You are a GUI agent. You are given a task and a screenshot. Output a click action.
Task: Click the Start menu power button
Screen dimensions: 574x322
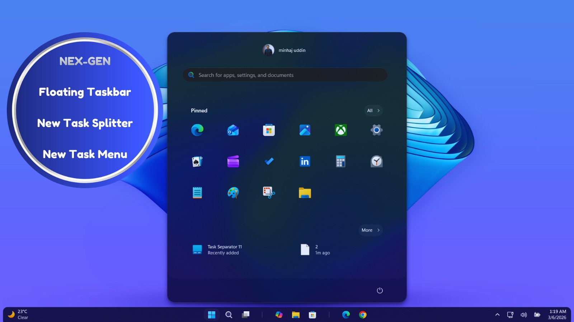380,291
